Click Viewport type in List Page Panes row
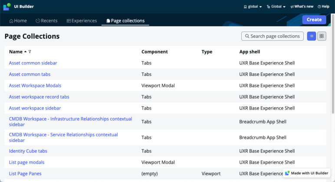335x182 pixels. pos(211,174)
